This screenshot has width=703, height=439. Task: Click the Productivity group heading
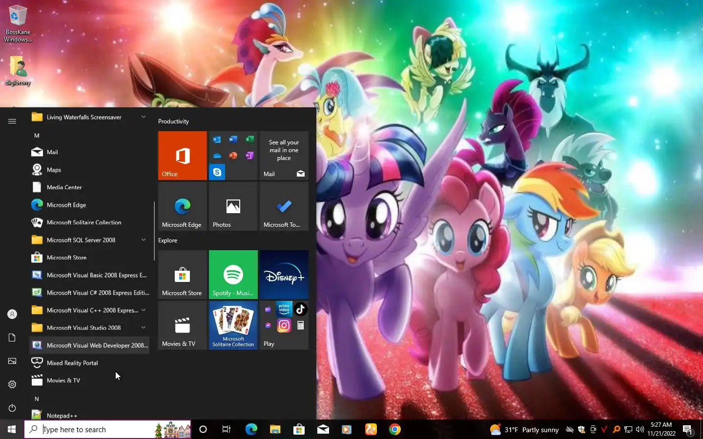(173, 121)
